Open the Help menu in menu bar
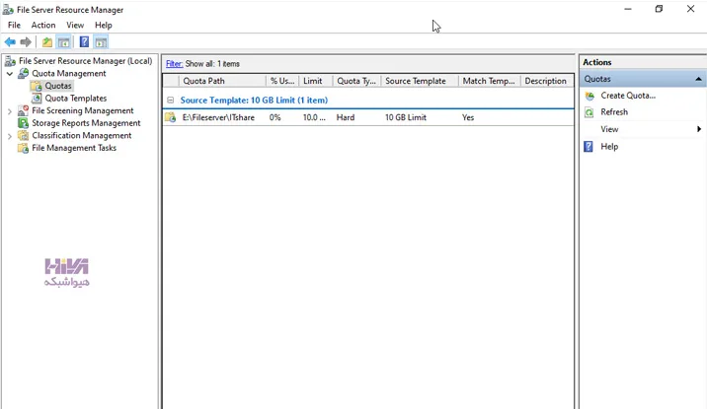This screenshot has width=707, height=409. click(104, 26)
